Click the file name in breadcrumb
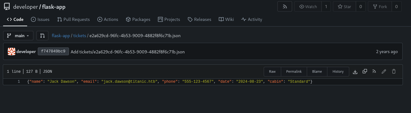411x113 pixels. point(135,36)
